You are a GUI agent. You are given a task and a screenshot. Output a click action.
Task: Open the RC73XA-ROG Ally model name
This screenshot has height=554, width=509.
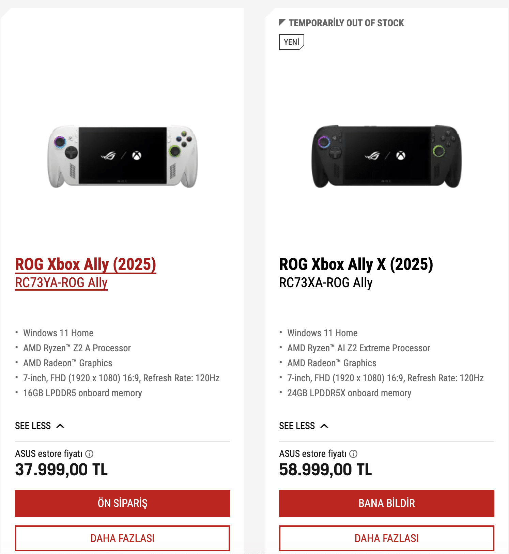point(326,283)
